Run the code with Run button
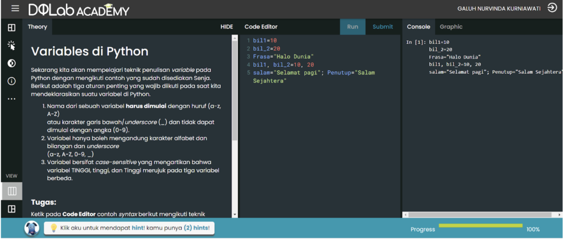This screenshot has width=564, height=240. pyautogui.click(x=352, y=26)
